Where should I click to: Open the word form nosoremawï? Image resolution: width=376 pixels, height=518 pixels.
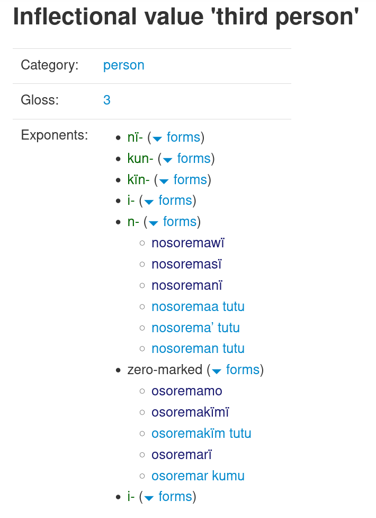(188, 243)
